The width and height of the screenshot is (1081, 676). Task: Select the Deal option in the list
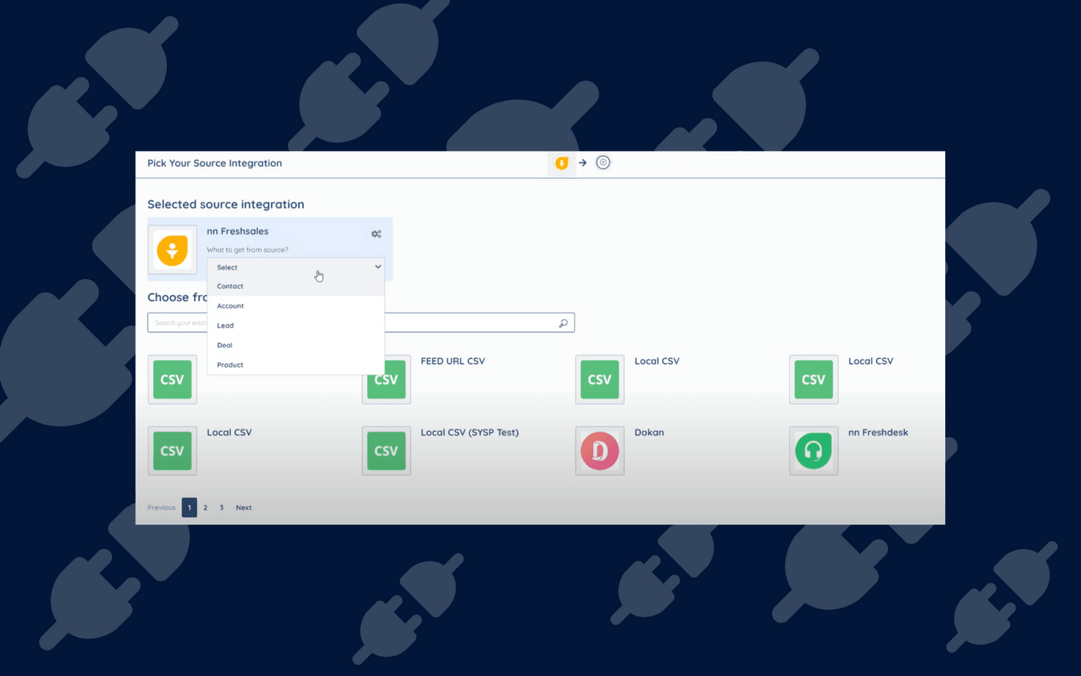click(x=225, y=345)
